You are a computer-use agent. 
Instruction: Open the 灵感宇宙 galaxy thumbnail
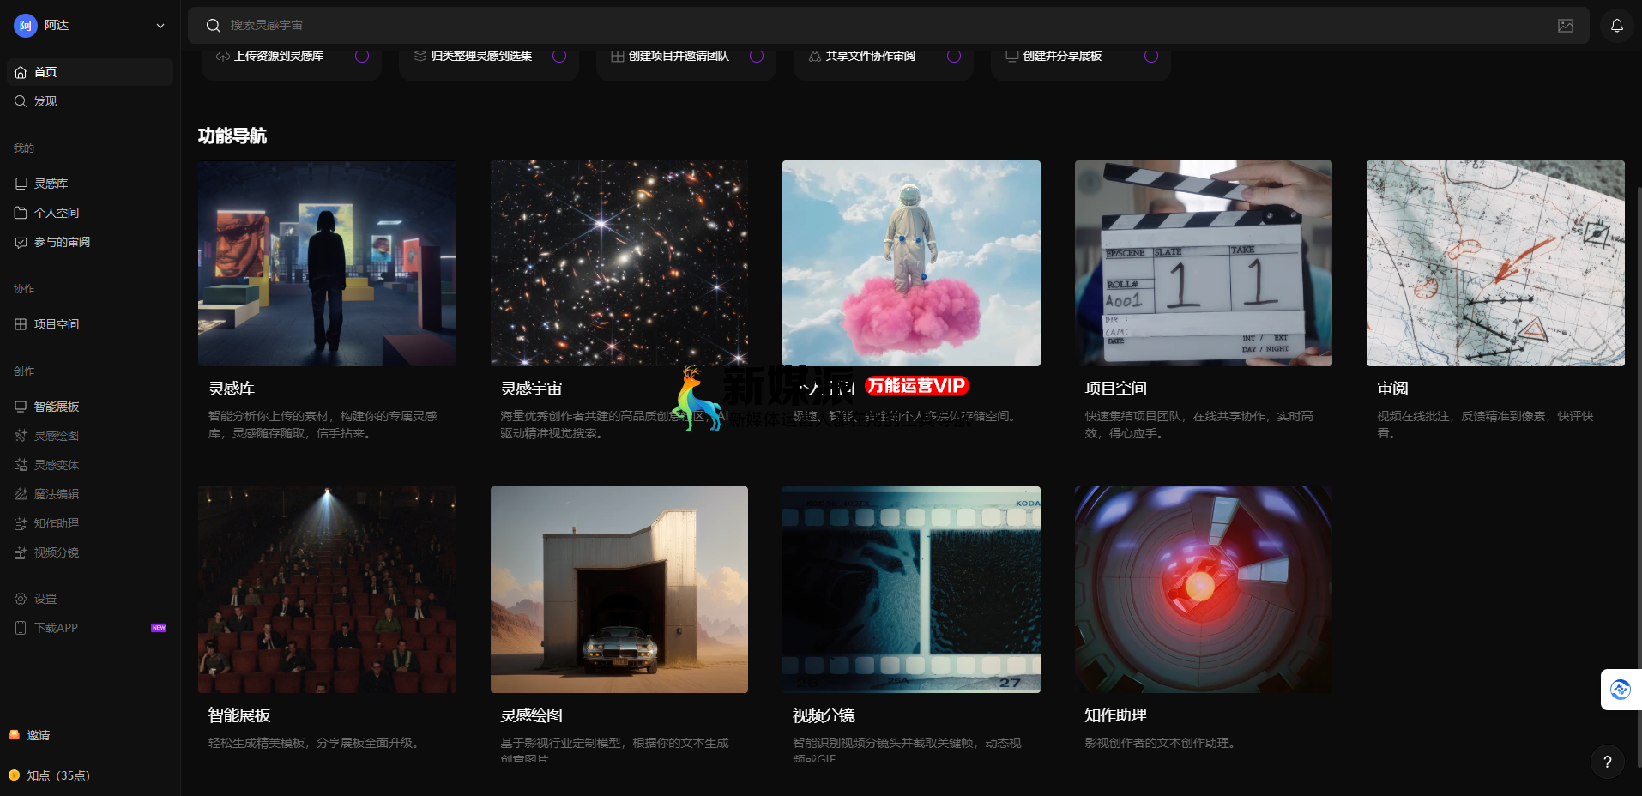click(x=619, y=263)
